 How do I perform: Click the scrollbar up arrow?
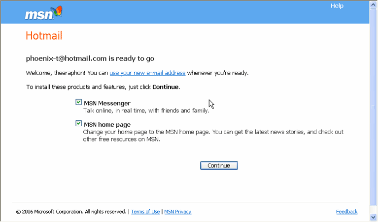pos(373,5)
